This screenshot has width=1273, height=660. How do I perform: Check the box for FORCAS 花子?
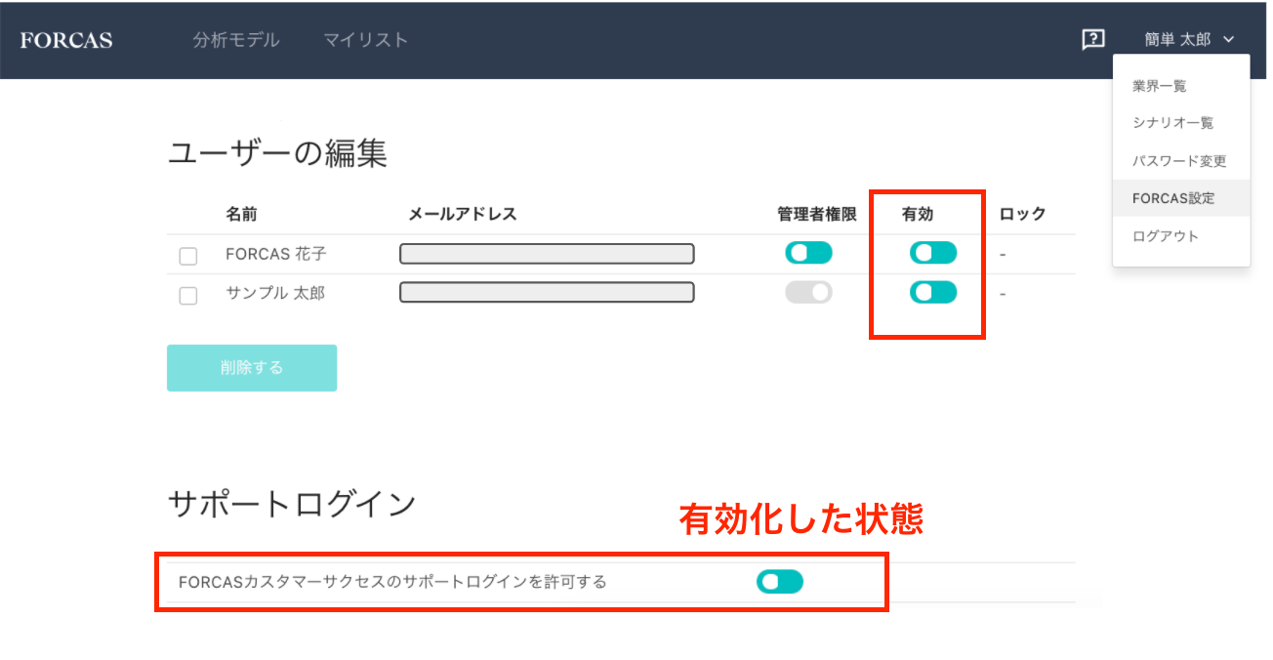(x=188, y=256)
